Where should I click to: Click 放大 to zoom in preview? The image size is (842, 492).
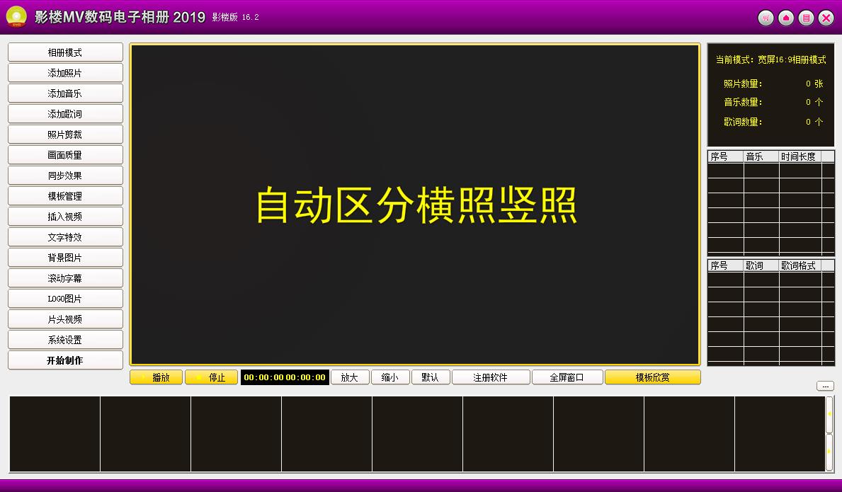click(350, 377)
